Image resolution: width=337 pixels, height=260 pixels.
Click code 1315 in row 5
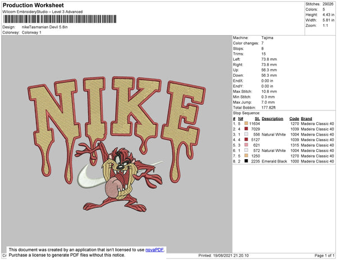pyautogui.click(x=295, y=145)
